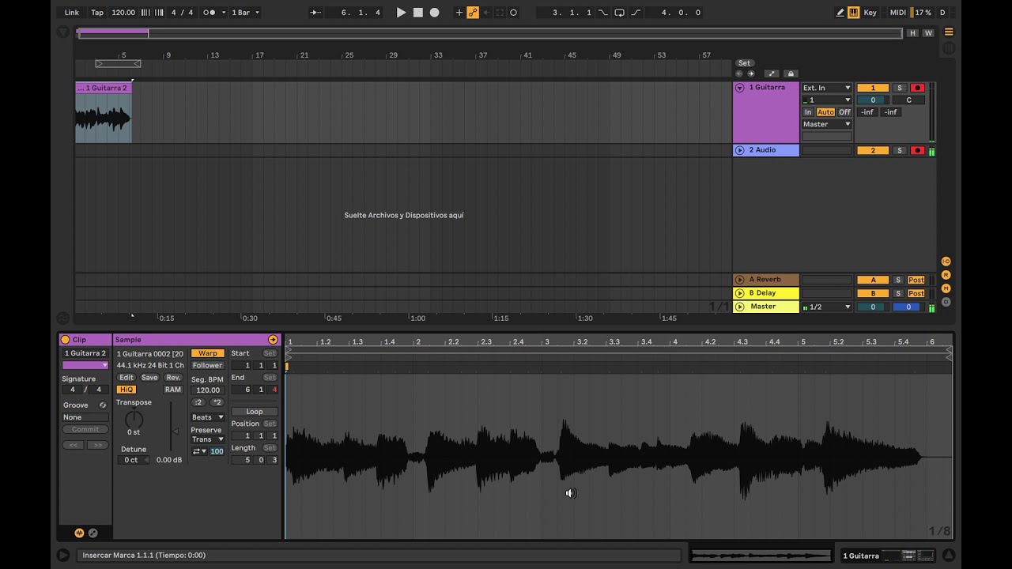Screen dimensions: 1012x569
Task: Unfold the B Delay return track
Action: [740, 293]
